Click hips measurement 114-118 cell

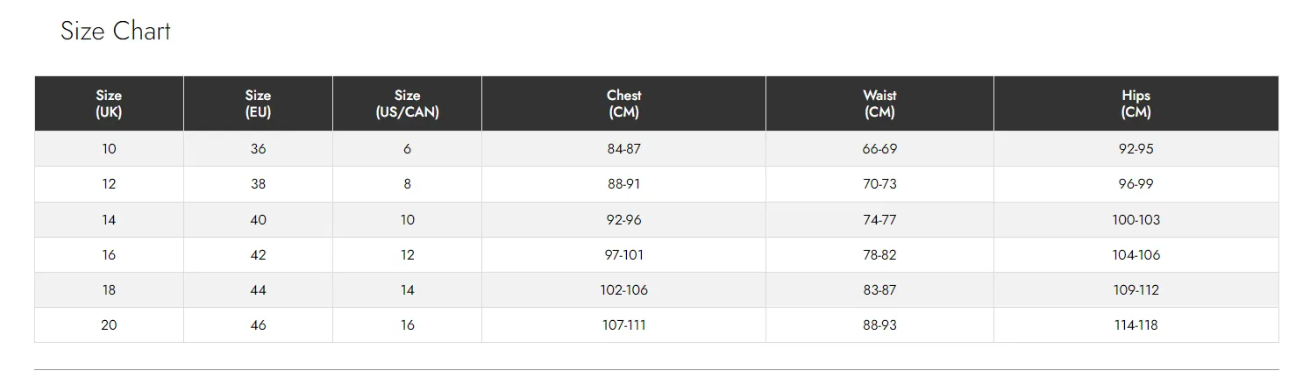pos(1136,324)
